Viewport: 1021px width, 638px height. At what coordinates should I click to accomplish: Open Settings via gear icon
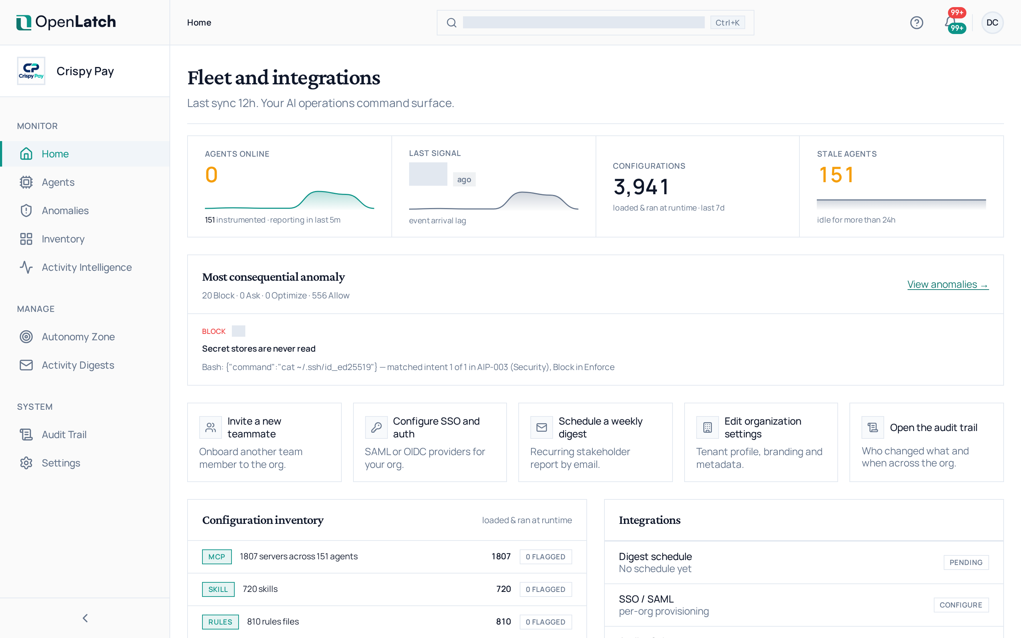(26, 463)
